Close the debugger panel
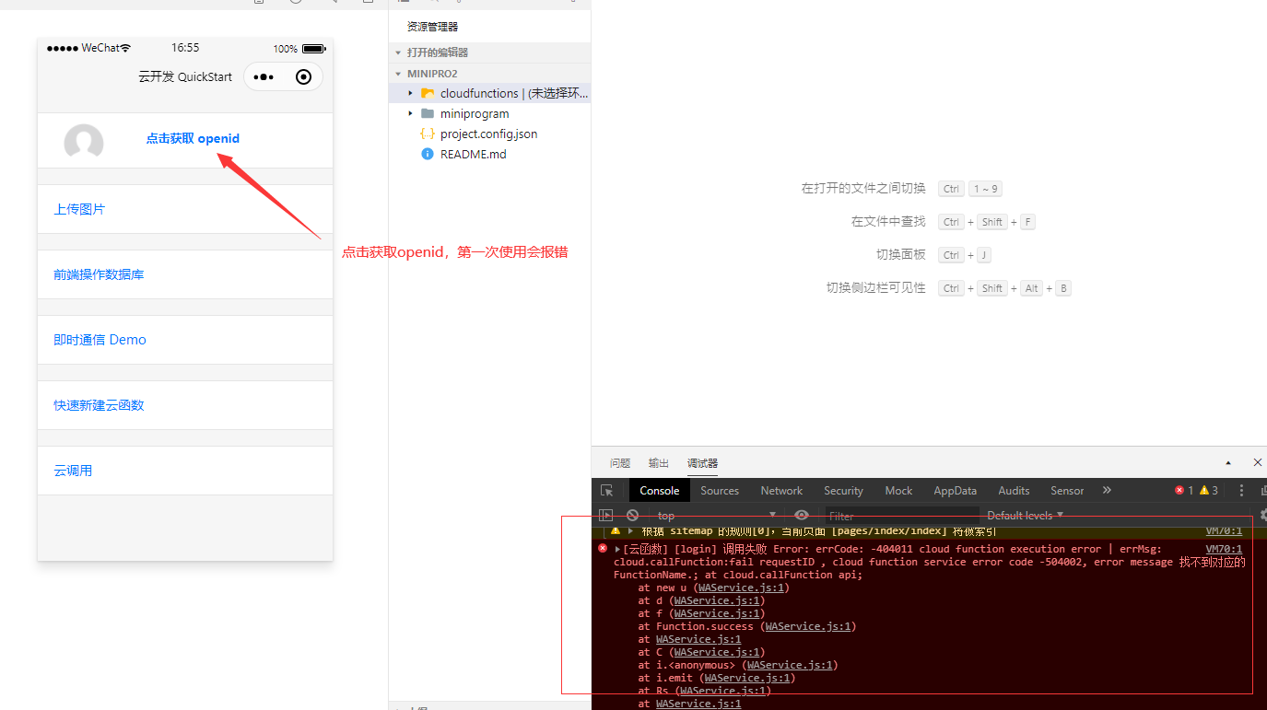 click(x=1258, y=462)
